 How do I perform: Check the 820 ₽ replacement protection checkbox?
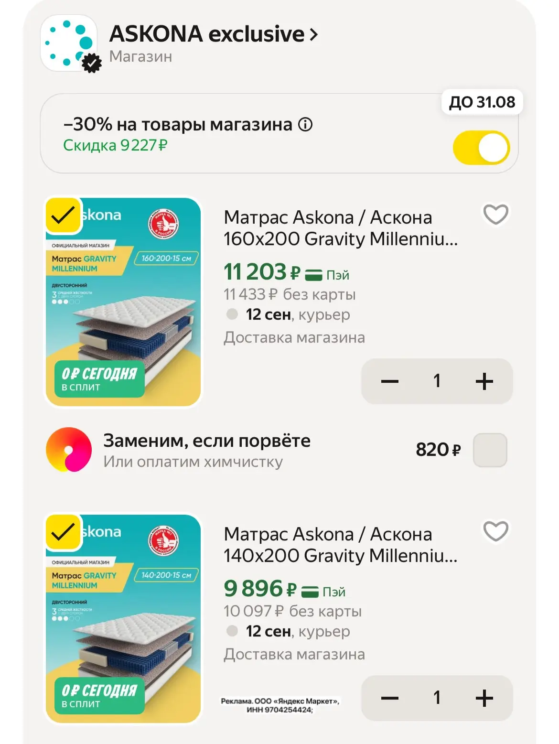tap(490, 450)
